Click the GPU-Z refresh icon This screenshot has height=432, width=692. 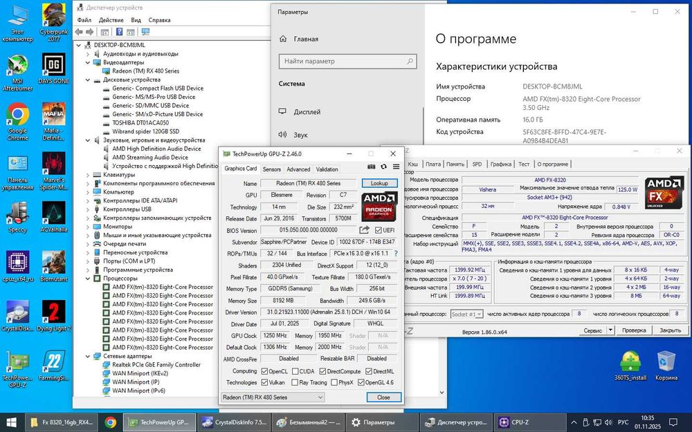(x=383, y=167)
